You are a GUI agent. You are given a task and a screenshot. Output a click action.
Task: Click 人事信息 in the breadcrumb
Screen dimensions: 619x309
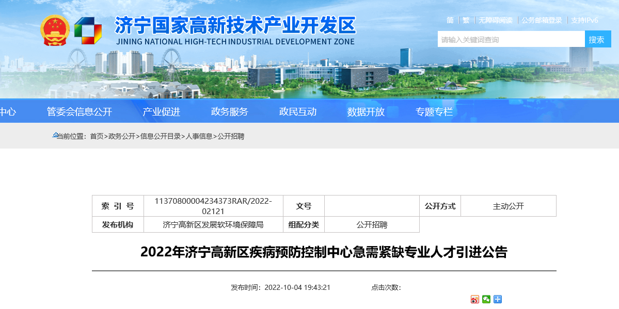pos(199,136)
